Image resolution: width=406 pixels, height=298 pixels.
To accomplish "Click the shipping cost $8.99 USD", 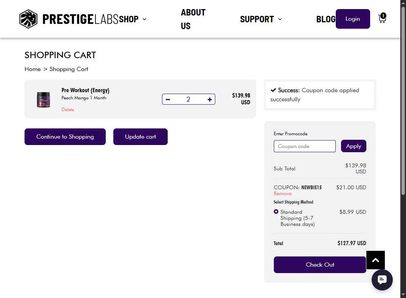I will click(x=353, y=212).
